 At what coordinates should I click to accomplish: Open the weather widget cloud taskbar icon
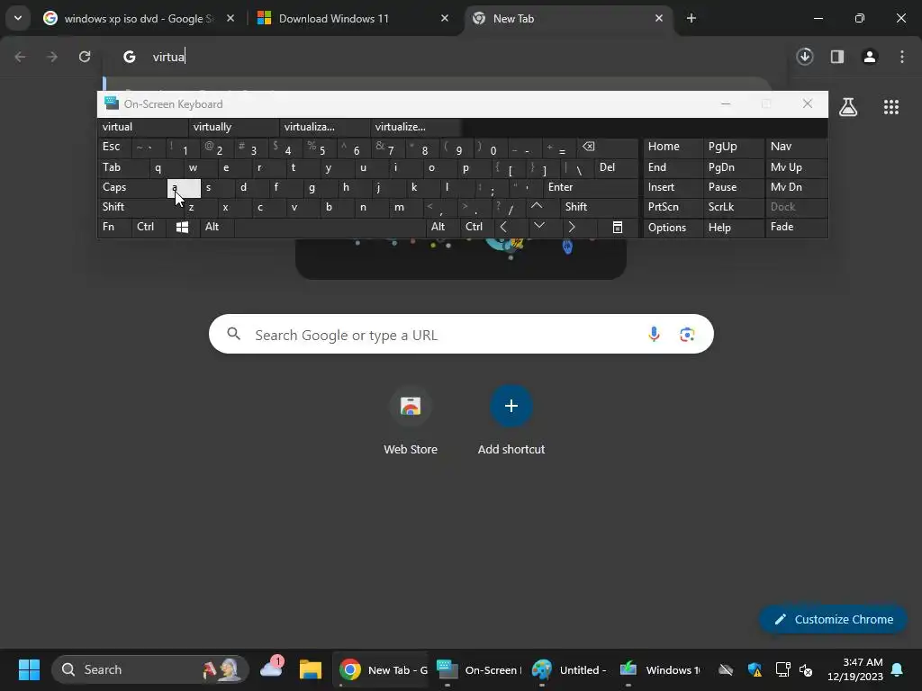click(x=272, y=669)
